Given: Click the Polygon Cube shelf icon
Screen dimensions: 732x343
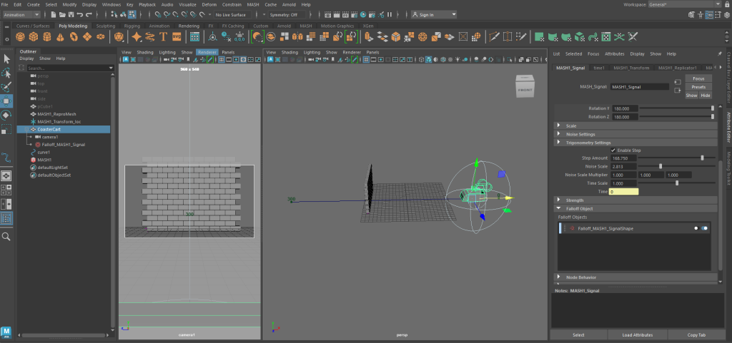Looking at the screenshot, I should [35, 36].
